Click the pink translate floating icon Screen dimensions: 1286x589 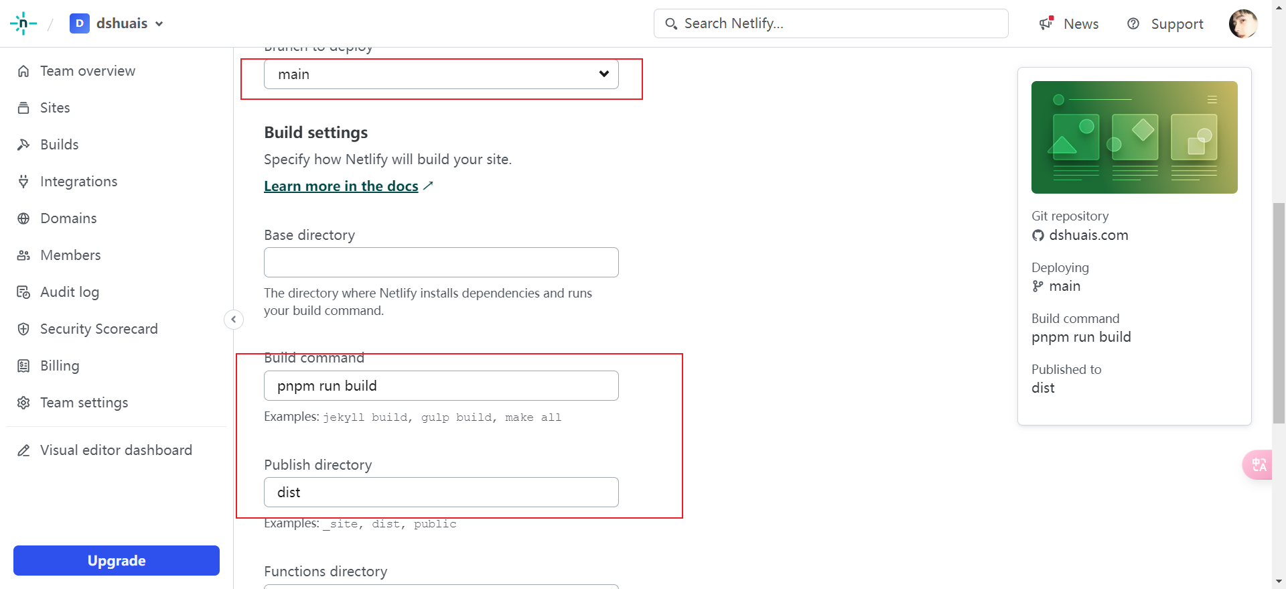(1258, 464)
